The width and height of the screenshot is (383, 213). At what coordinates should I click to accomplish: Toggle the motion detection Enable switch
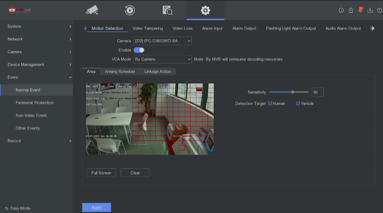tap(139, 50)
